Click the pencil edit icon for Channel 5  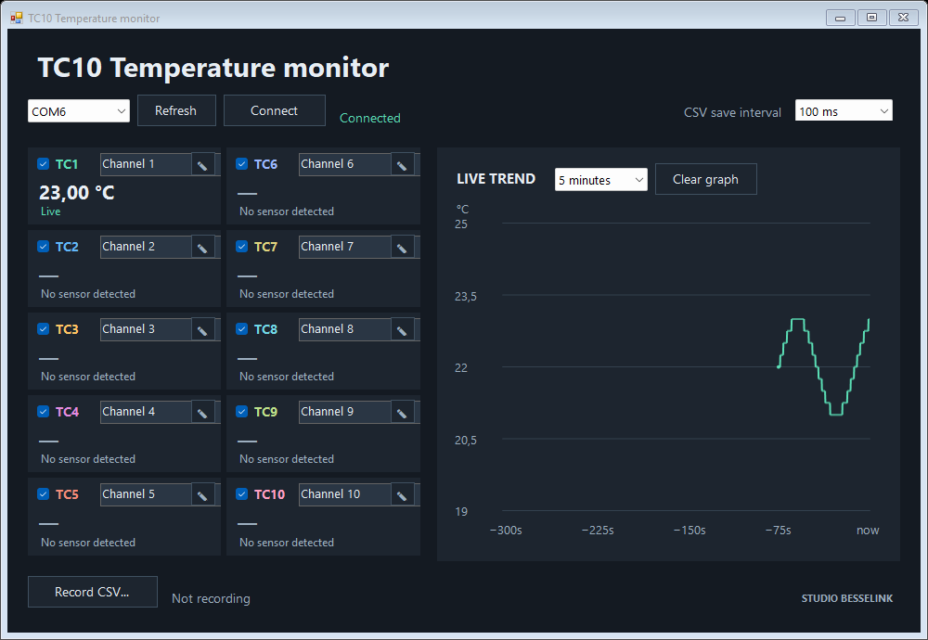[x=203, y=495]
